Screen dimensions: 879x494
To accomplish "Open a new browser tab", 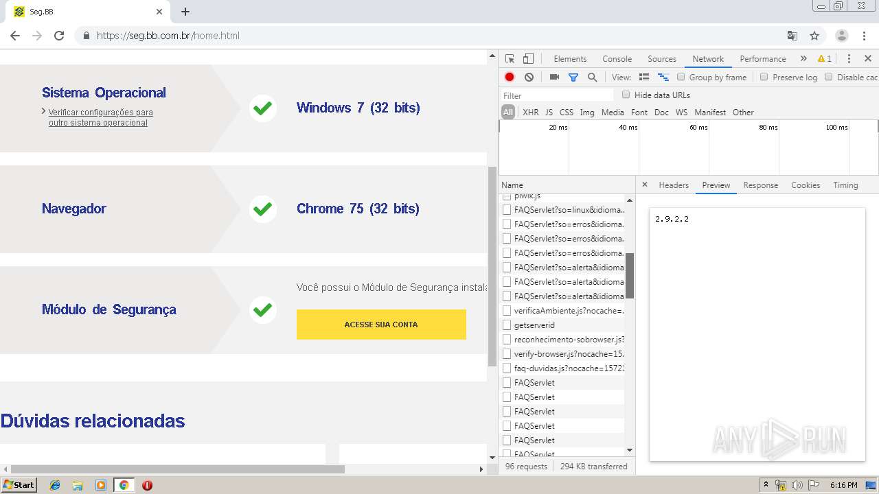I will (185, 12).
